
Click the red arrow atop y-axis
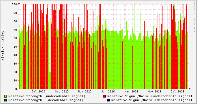coord(19,3)
